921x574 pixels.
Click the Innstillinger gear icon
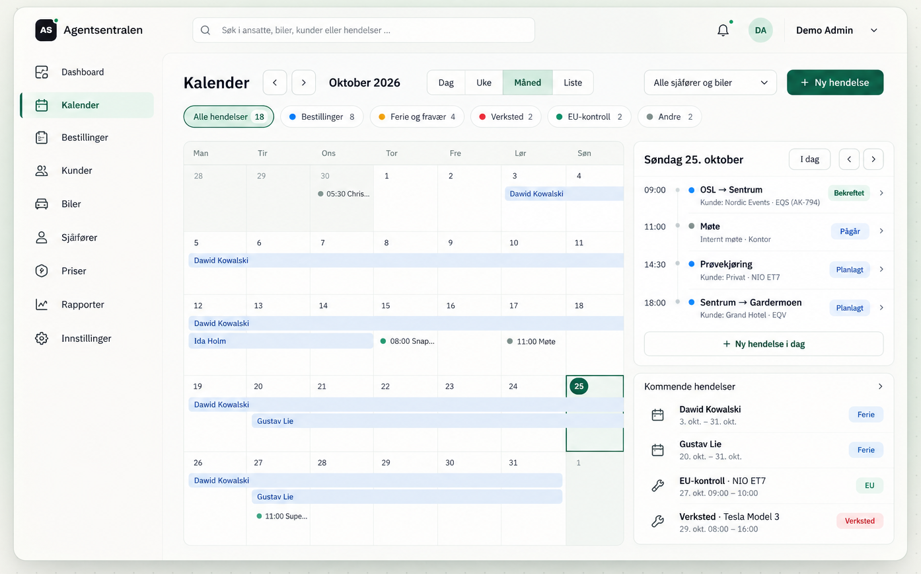point(42,339)
